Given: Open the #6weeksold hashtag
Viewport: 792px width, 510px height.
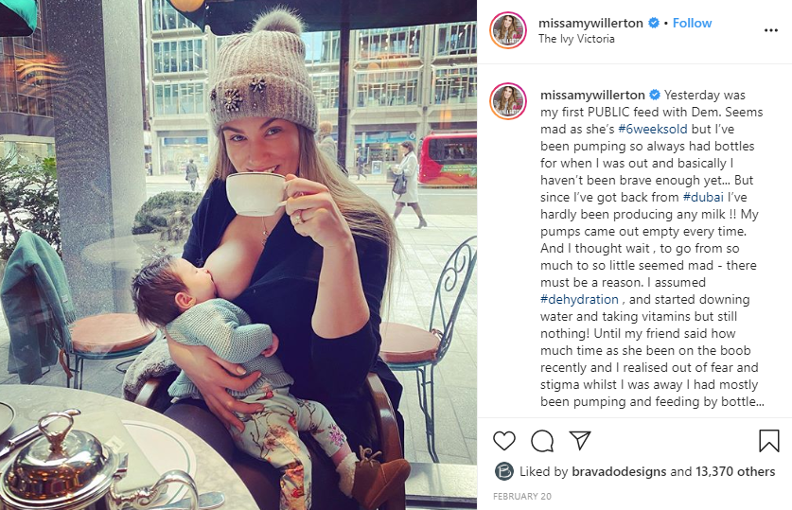Looking at the screenshot, I should 653,129.
